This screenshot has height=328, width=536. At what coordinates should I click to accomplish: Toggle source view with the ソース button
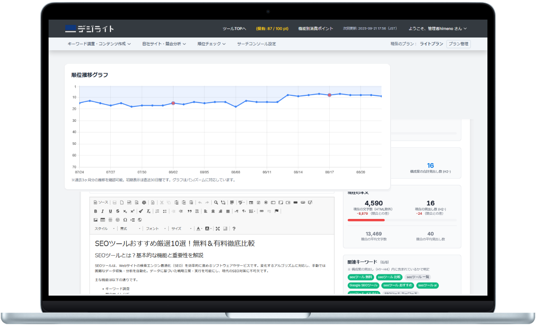[101, 202]
